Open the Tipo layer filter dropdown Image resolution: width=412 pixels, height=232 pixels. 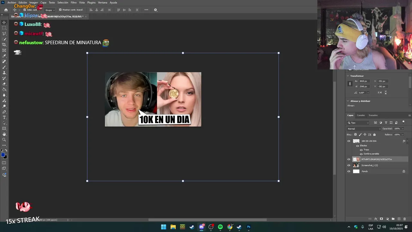(358, 123)
